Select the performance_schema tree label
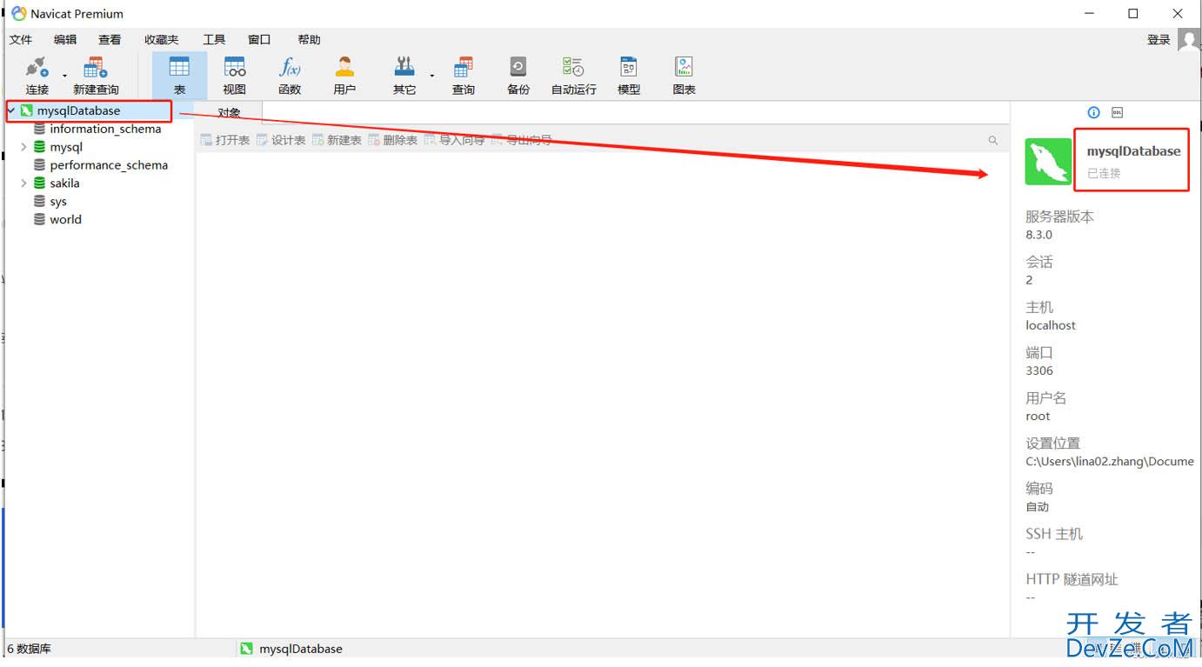This screenshot has height=667, width=1202. [x=109, y=165]
